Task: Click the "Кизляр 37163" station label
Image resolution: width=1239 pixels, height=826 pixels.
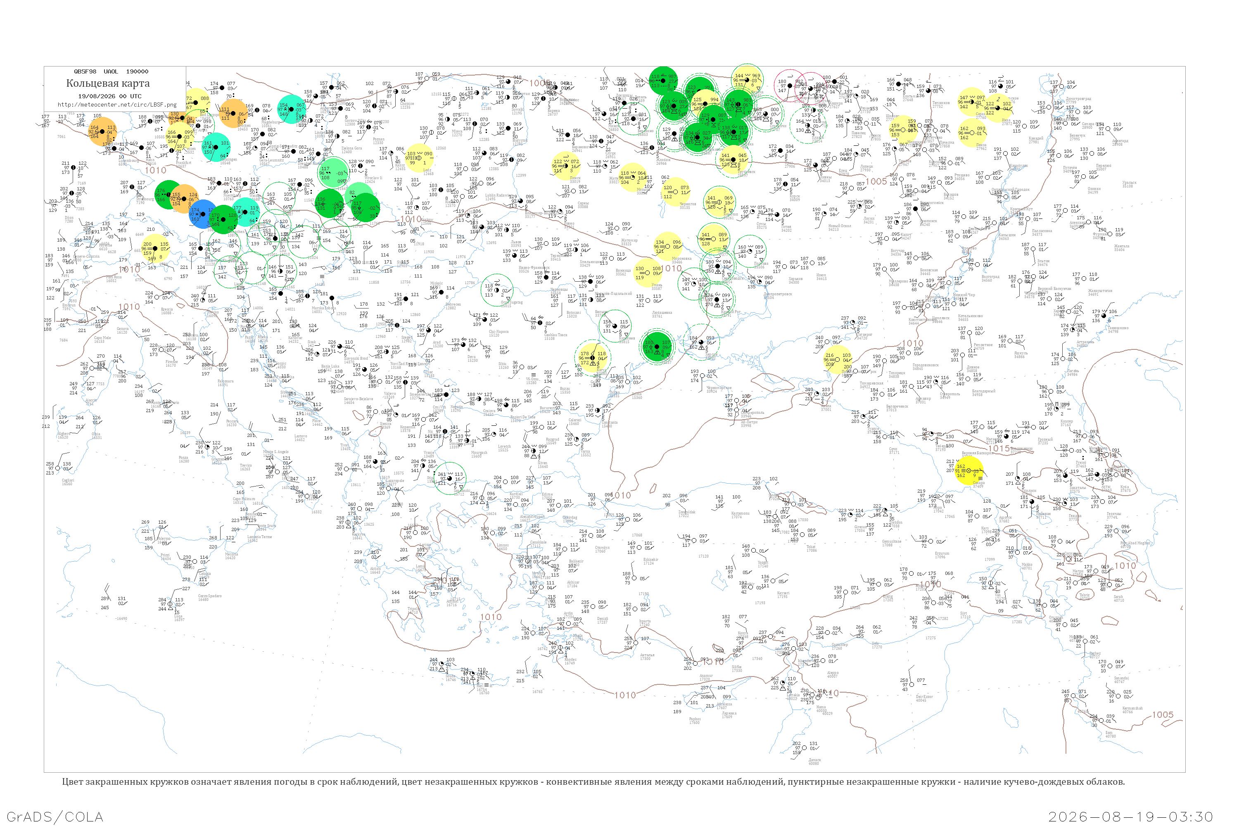Action: click(x=1067, y=423)
